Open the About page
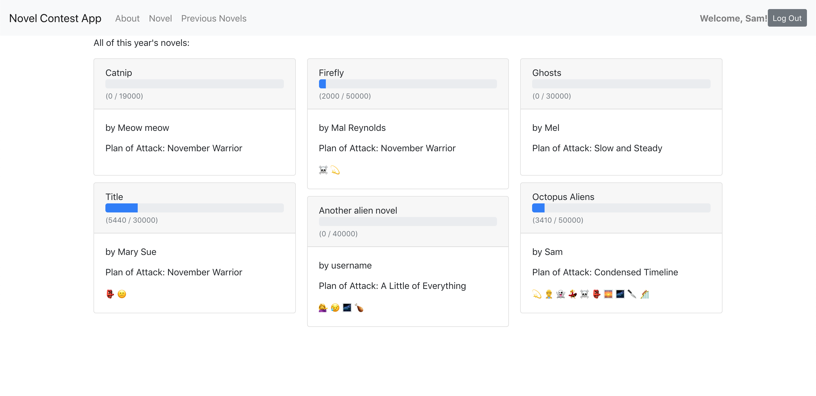 coord(127,18)
